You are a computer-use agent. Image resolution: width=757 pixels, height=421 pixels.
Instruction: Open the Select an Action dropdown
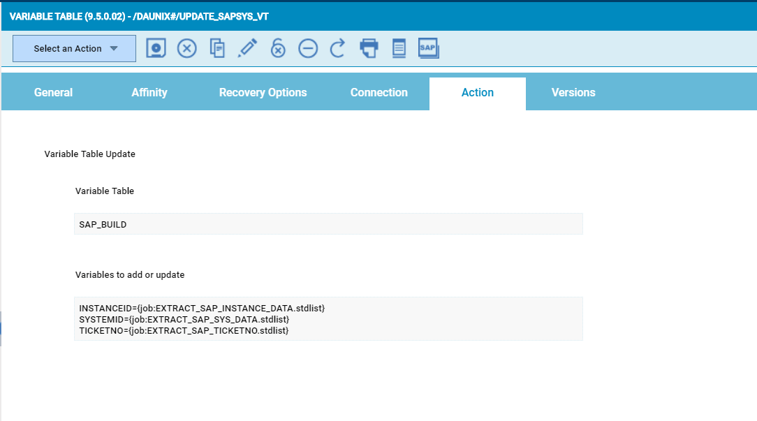[75, 49]
